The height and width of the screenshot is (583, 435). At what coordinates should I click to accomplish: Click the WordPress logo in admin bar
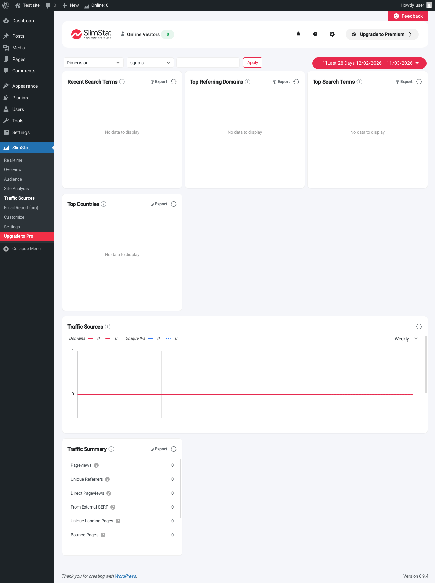(x=6, y=5)
